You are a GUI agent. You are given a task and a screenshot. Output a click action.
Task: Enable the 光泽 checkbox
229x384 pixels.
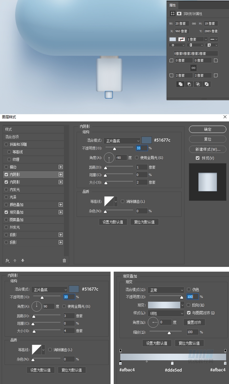(6, 197)
